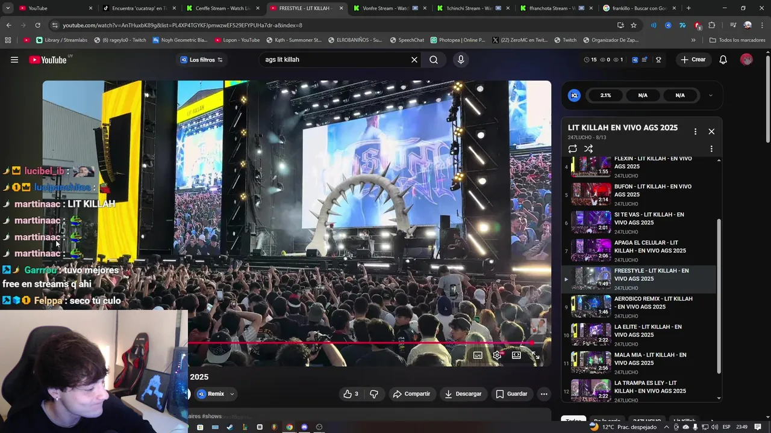
Task: Enter fullscreen in the video player
Action: tap(535, 355)
